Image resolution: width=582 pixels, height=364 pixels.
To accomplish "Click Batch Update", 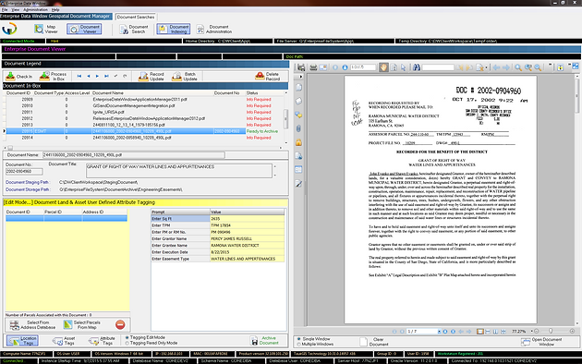I will (185, 76).
